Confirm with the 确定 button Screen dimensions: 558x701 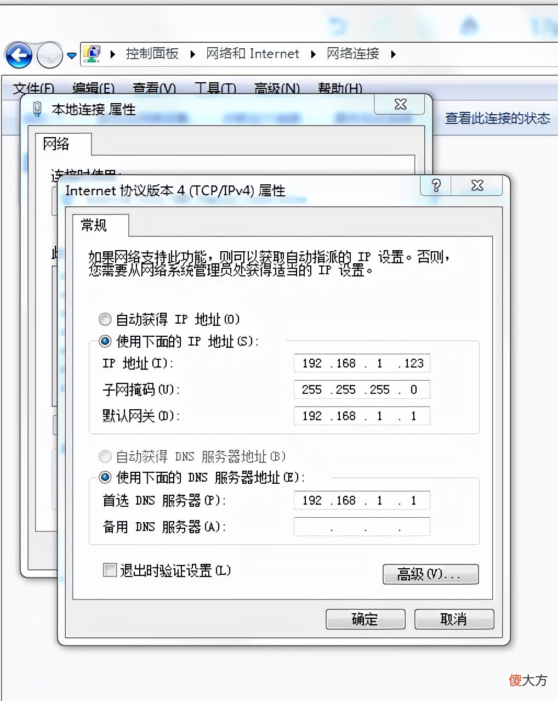366,619
